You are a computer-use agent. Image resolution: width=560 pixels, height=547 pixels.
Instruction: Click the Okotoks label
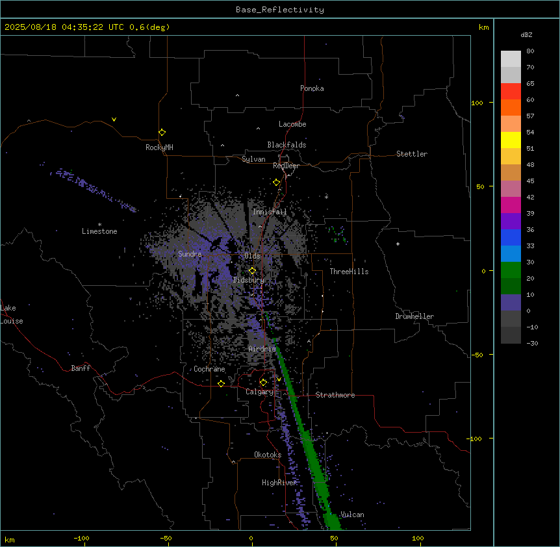click(268, 455)
